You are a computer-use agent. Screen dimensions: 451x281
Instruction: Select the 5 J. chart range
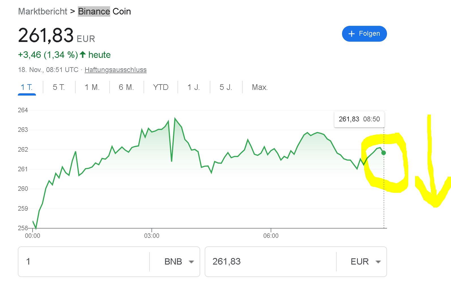[x=226, y=87]
